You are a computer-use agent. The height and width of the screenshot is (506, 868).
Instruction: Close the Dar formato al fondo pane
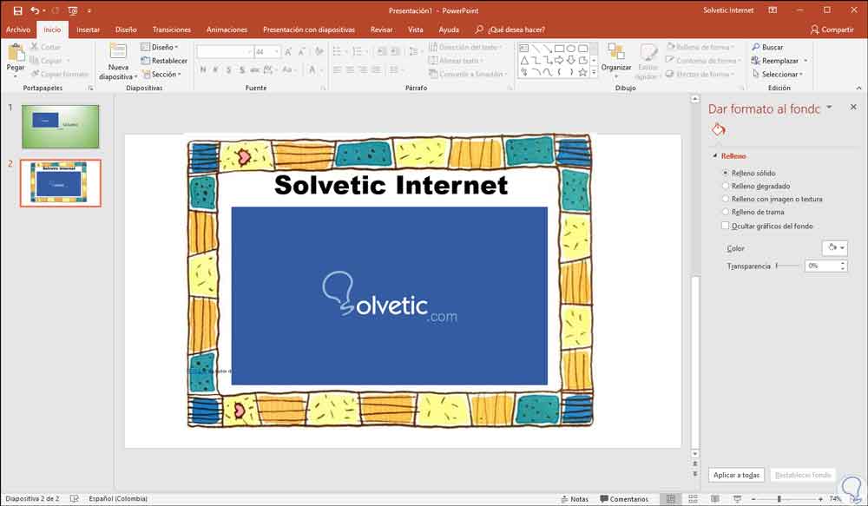[x=853, y=107]
